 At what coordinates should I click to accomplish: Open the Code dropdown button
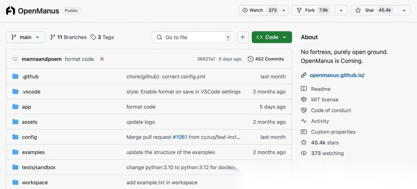tap(271, 37)
